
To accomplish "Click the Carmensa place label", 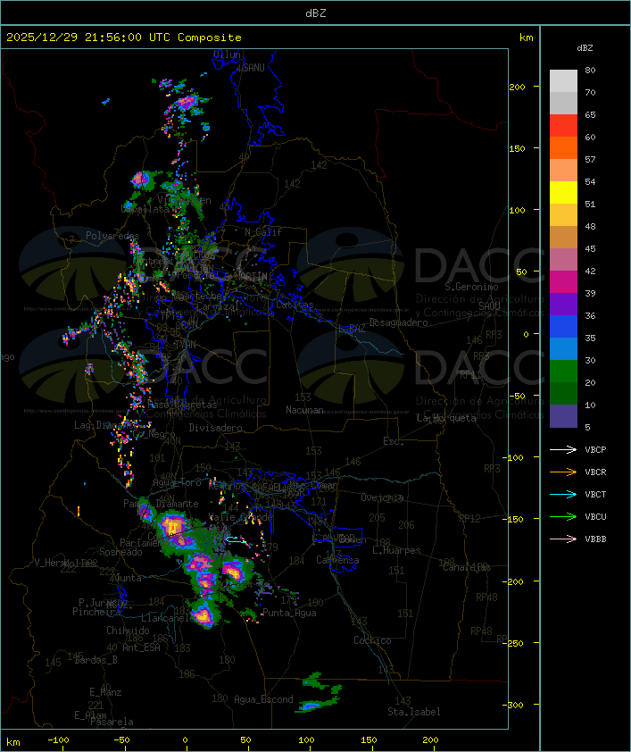I will coord(337,560).
